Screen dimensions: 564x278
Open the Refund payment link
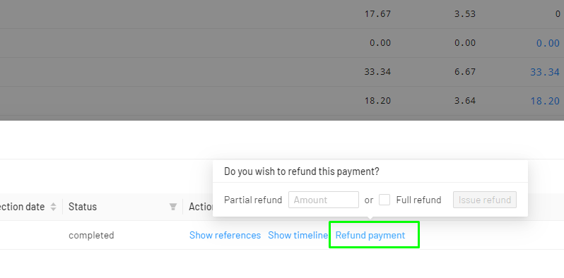(370, 235)
